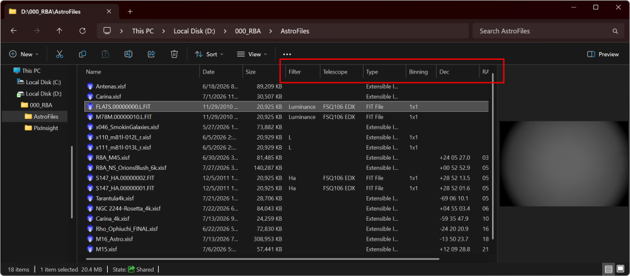Click the file icon of Antenas.xisf
This screenshot has height=276, width=630.
pos(90,86)
